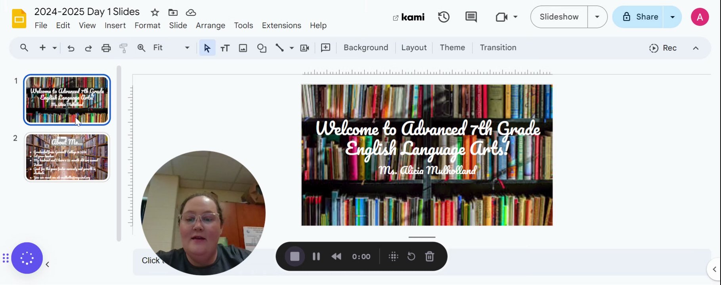Viewport: 721px width, 285px height.
Task: Open the Arrange menu
Action: pyautogui.click(x=210, y=25)
